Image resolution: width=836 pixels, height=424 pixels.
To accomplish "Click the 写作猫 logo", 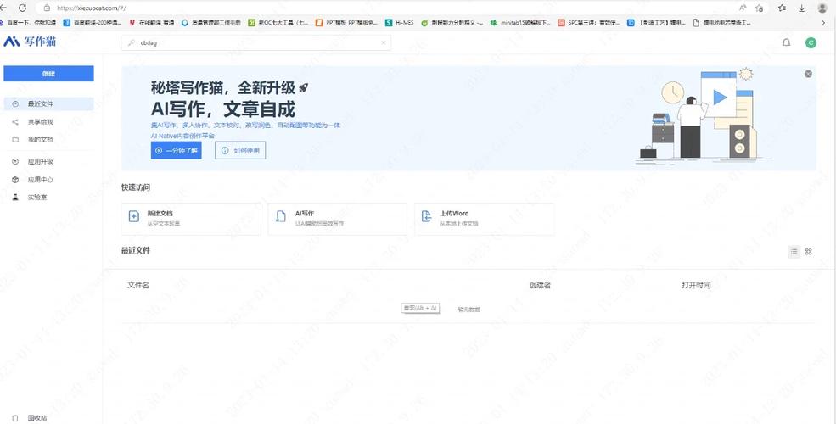I will [30, 42].
